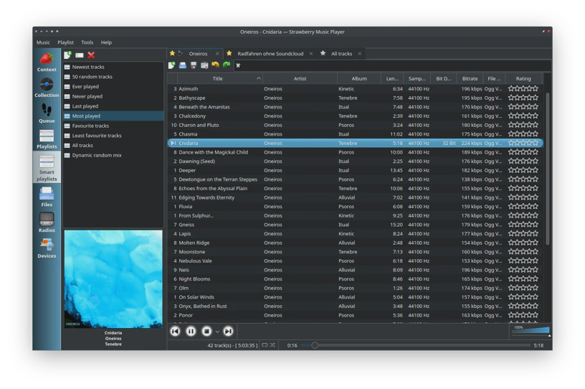Clear the playlist search filter X icon

[x=238, y=65]
